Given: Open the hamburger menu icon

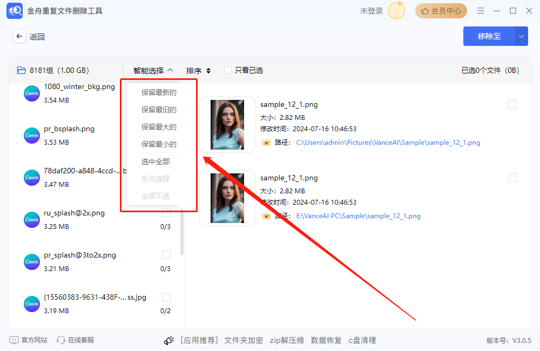Looking at the screenshot, I should (480, 10).
